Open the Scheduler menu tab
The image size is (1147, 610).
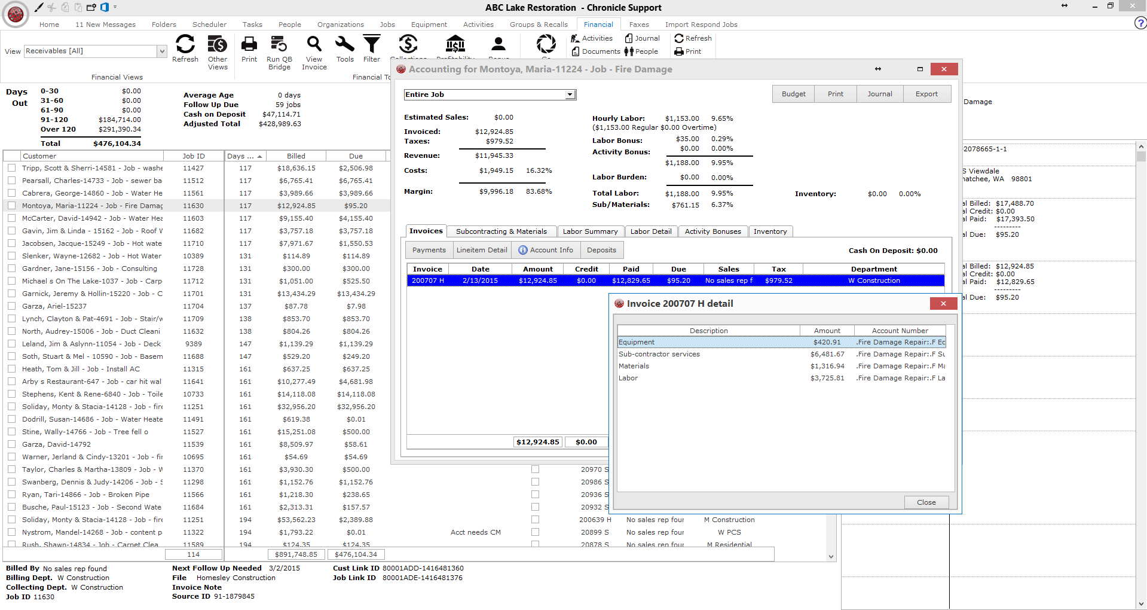(209, 25)
